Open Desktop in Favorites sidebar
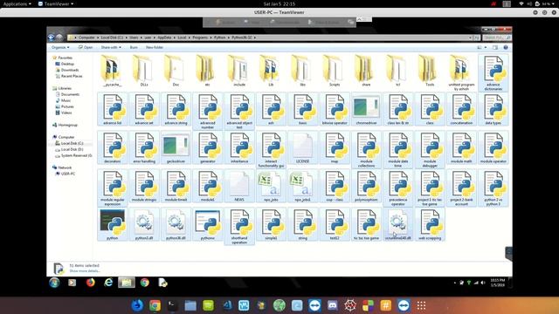The height and width of the screenshot is (314, 559). pos(65,64)
